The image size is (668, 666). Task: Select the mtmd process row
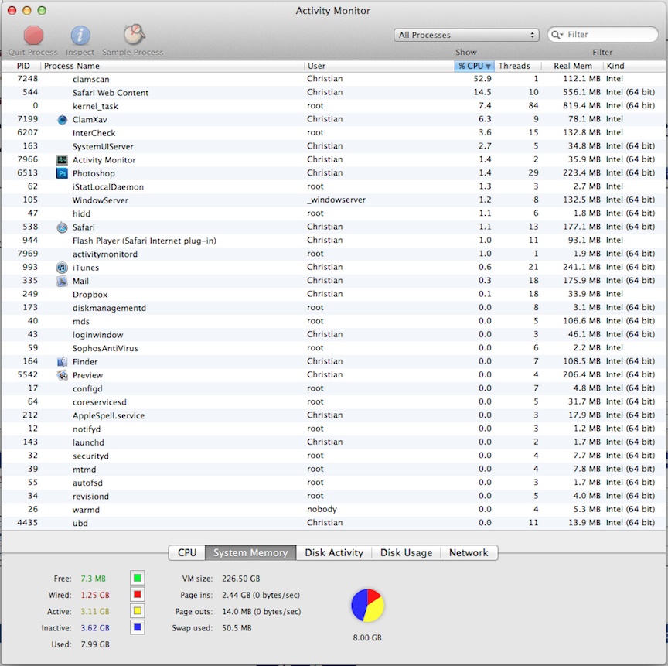[333, 470]
